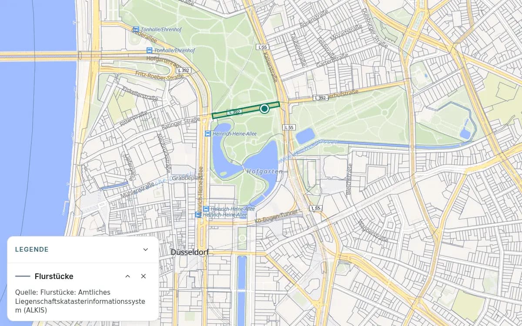This screenshot has width=522, height=326.
Task: Click the Eiskellerstraße label
Action: [x=140, y=93]
